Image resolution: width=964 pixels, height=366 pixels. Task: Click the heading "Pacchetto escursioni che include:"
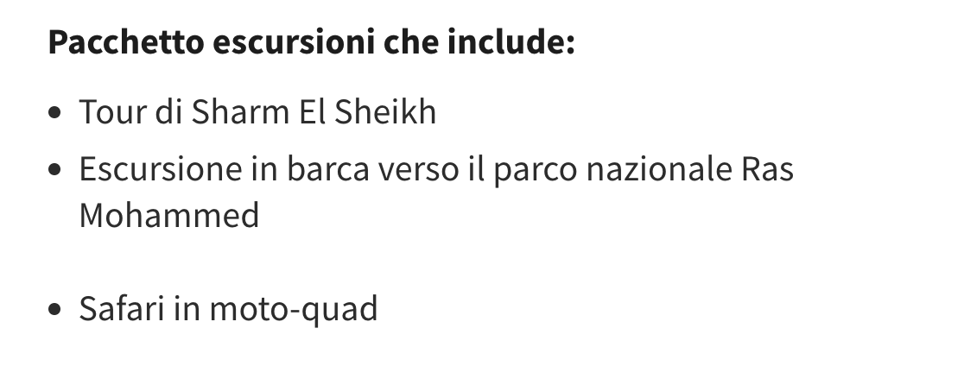pyautogui.click(x=311, y=42)
